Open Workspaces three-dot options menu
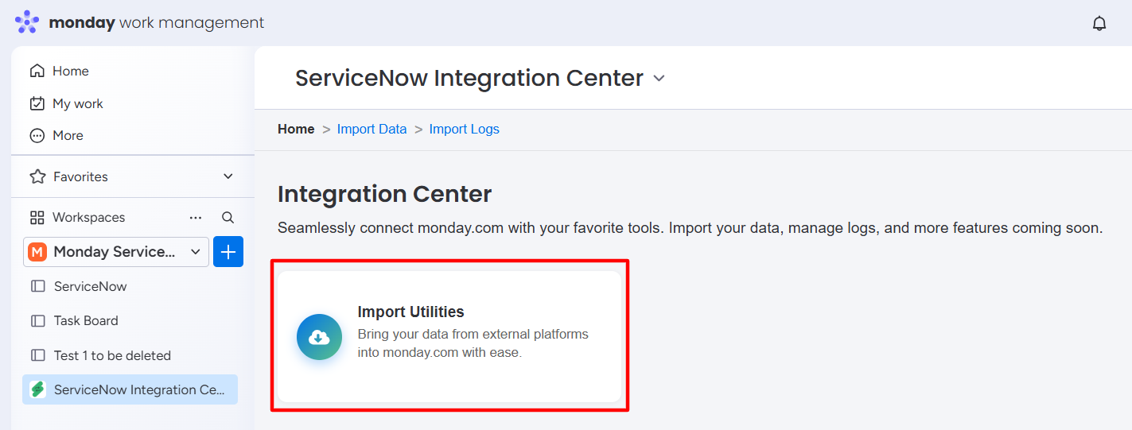This screenshot has height=430, width=1132. [196, 217]
